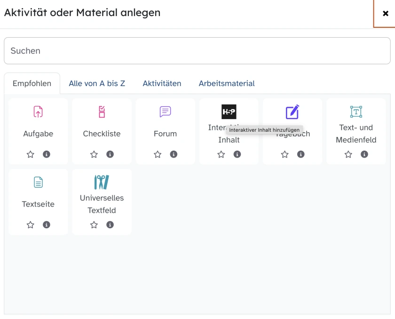395x319 pixels.
Task: Choose the Textseite page icon
Action: 38,183
